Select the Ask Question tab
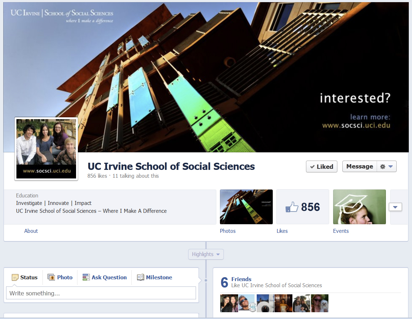Image resolution: width=412 pixels, height=319 pixels. 105,278
